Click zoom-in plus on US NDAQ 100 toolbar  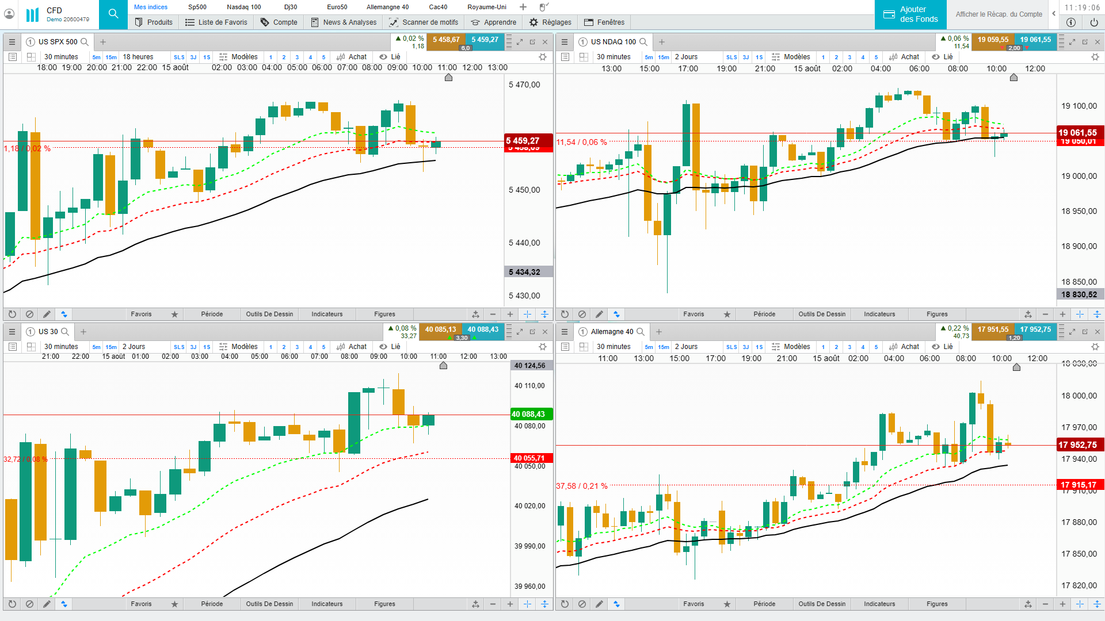(x=1062, y=315)
